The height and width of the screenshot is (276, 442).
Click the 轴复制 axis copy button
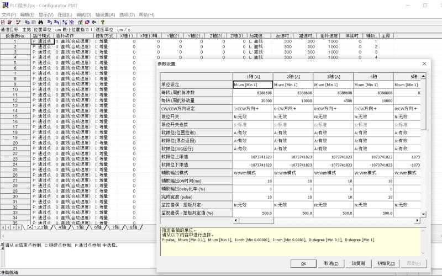click(x=358, y=264)
